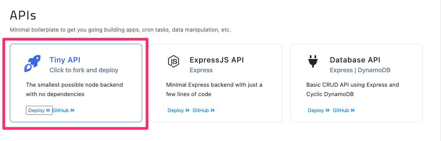The image size is (441, 141).
Task: Click the 'Express | DynamoDB' subtitle
Action: pos(360,70)
